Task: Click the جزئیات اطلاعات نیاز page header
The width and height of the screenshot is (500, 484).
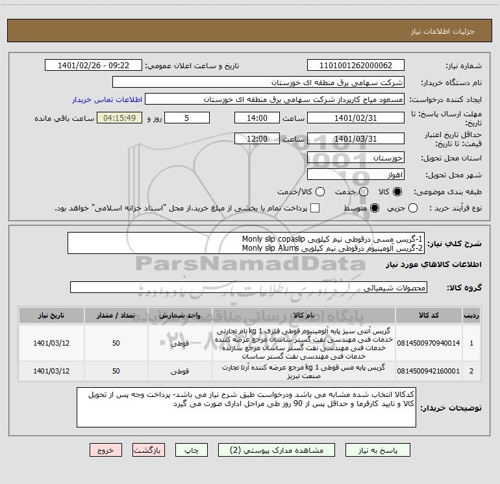Action: coord(443,31)
